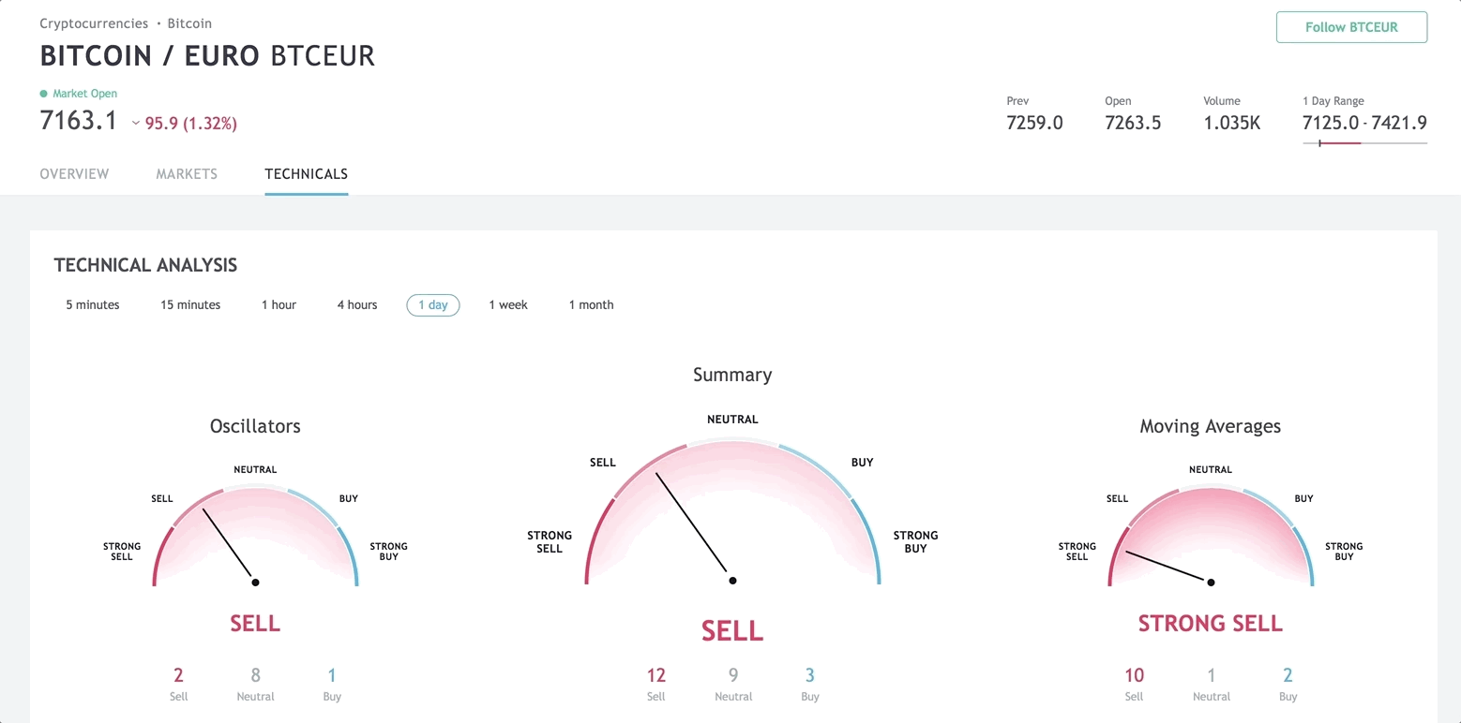Click the red price change down arrow
The height and width of the screenshot is (723, 1461).
(136, 124)
